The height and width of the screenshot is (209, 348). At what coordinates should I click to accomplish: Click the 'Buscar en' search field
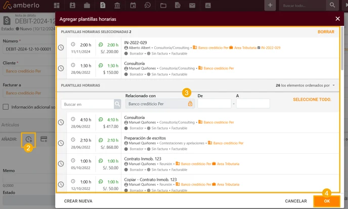click(88, 104)
